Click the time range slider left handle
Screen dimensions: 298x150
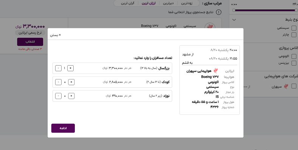point(234,10)
